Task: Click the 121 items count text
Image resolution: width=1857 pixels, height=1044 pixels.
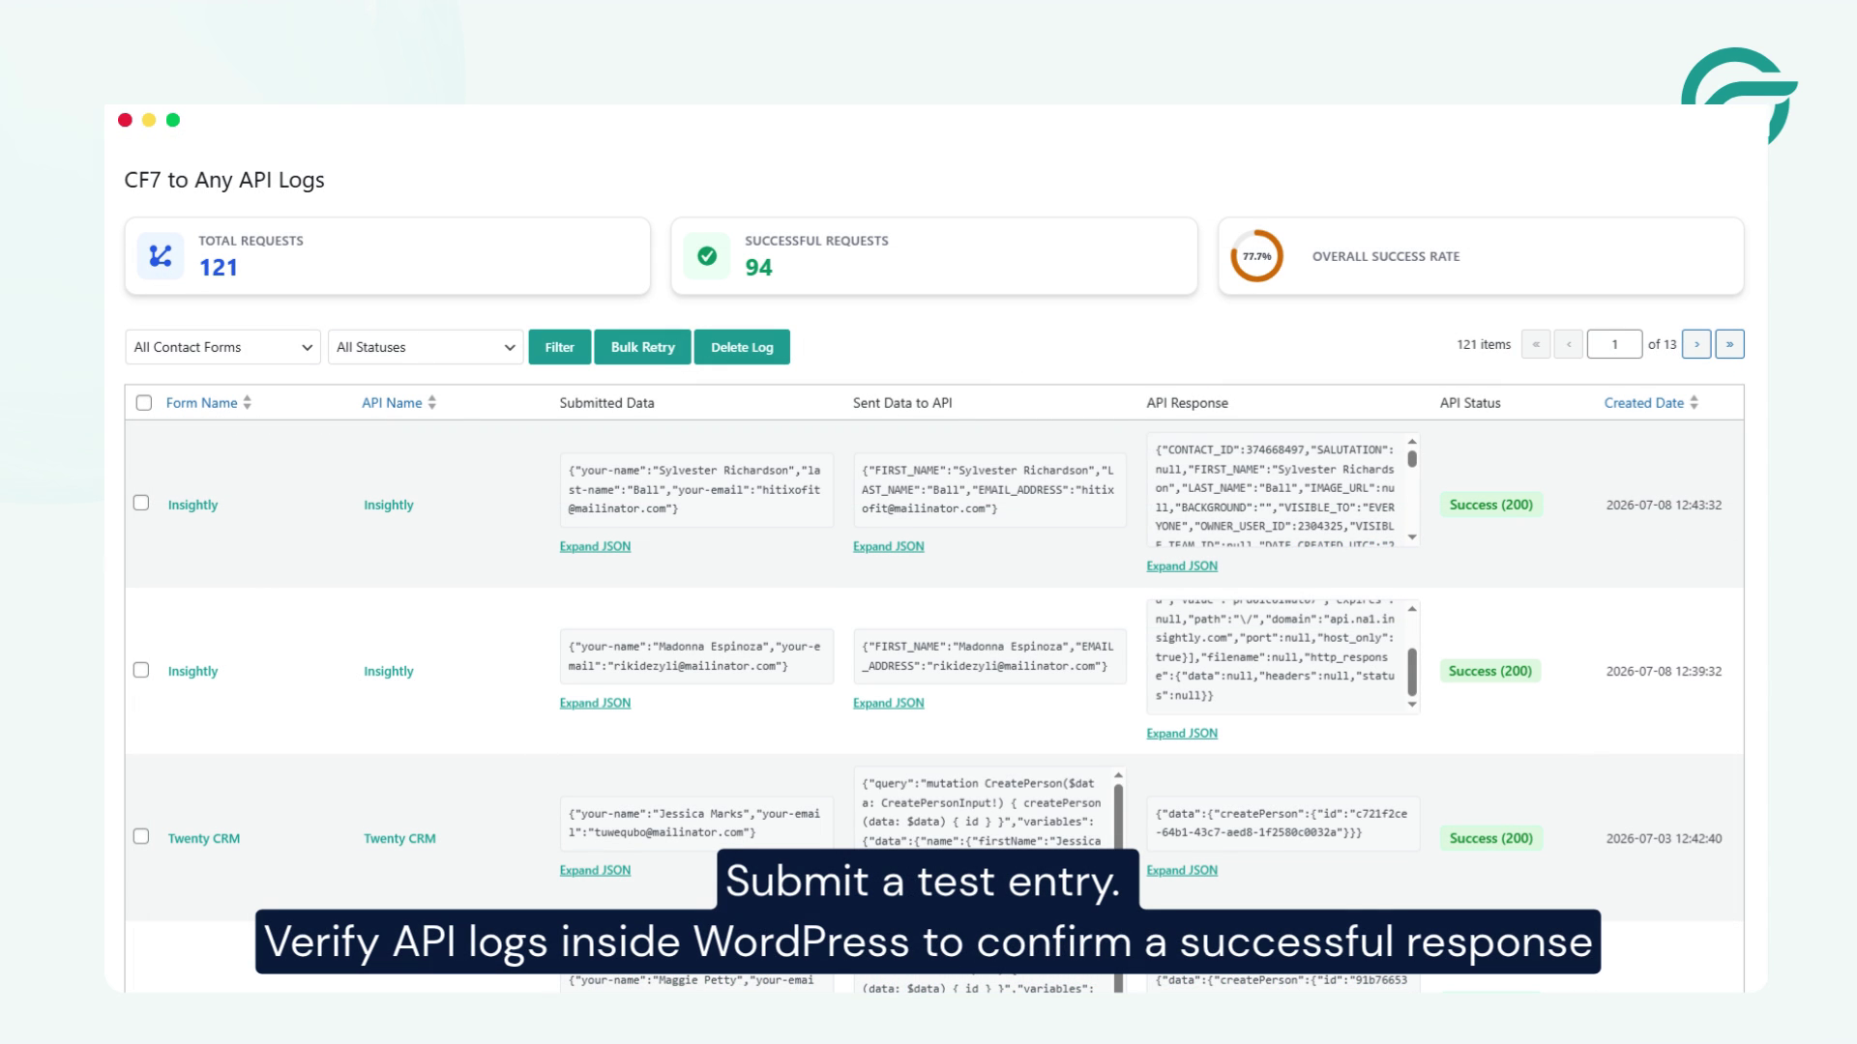Action: click(x=1484, y=344)
